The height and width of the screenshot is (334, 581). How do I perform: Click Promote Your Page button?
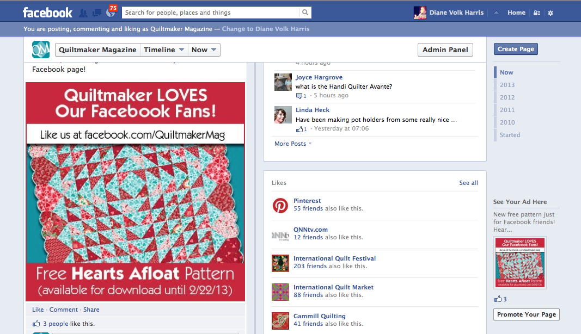pyautogui.click(x=526, y=314)
